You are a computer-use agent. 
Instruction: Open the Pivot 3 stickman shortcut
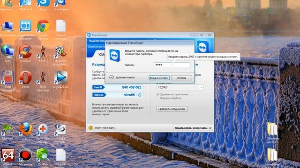[x=43, y=51]
